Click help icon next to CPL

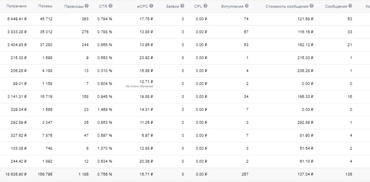[205, 6]
